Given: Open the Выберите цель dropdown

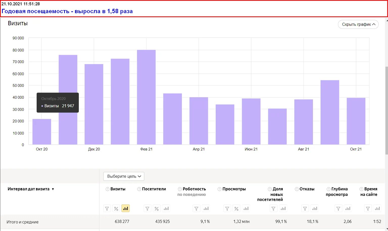Looking at the screenshot, I should (x=124, y=176).
